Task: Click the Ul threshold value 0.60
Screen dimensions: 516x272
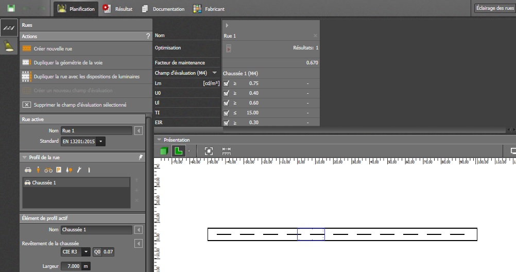Action: click(253, 103)
